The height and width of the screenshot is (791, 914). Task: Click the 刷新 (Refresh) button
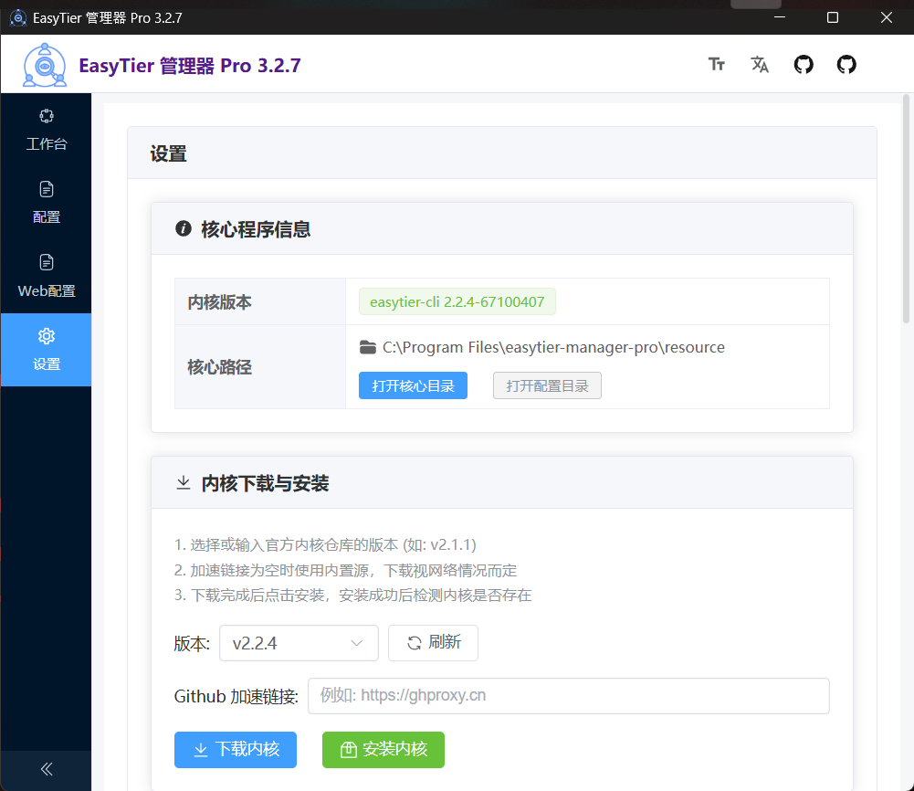coord(433,643)
